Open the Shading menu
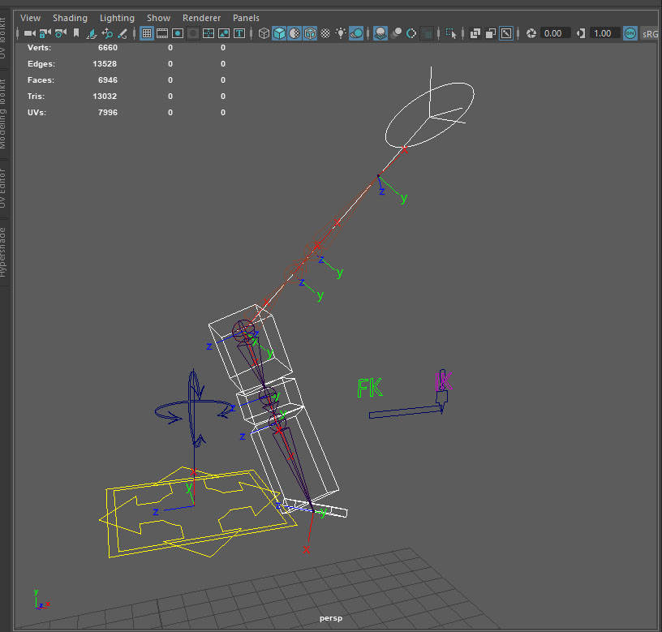The image size is (662, 632). (70, 18)
